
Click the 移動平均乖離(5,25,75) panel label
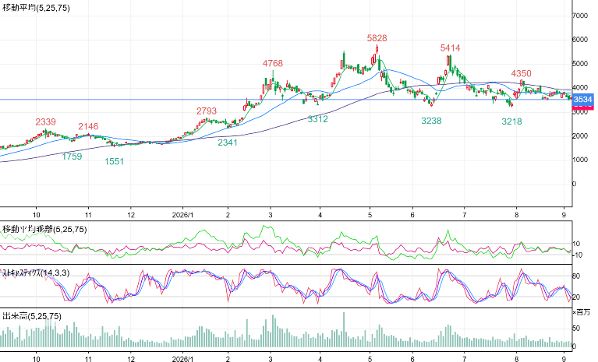(44, 229)
